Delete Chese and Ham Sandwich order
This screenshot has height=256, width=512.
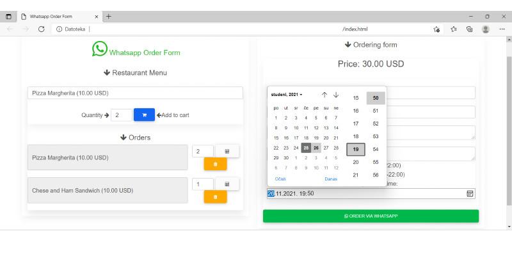(215, 196)
